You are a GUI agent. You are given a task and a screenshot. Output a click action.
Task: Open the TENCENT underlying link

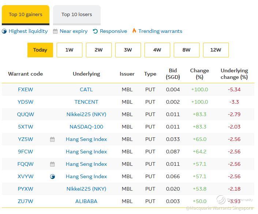click(x=86, y=102)
